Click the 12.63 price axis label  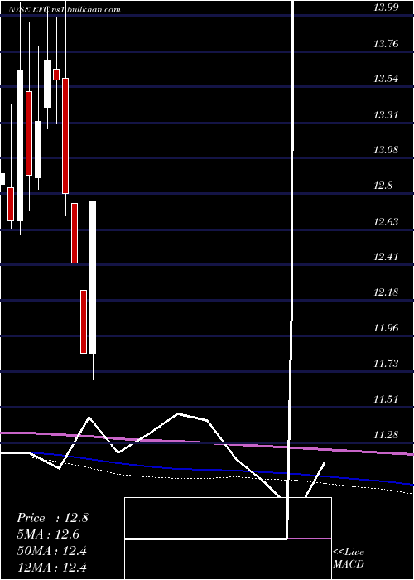[x=386, y=222]
